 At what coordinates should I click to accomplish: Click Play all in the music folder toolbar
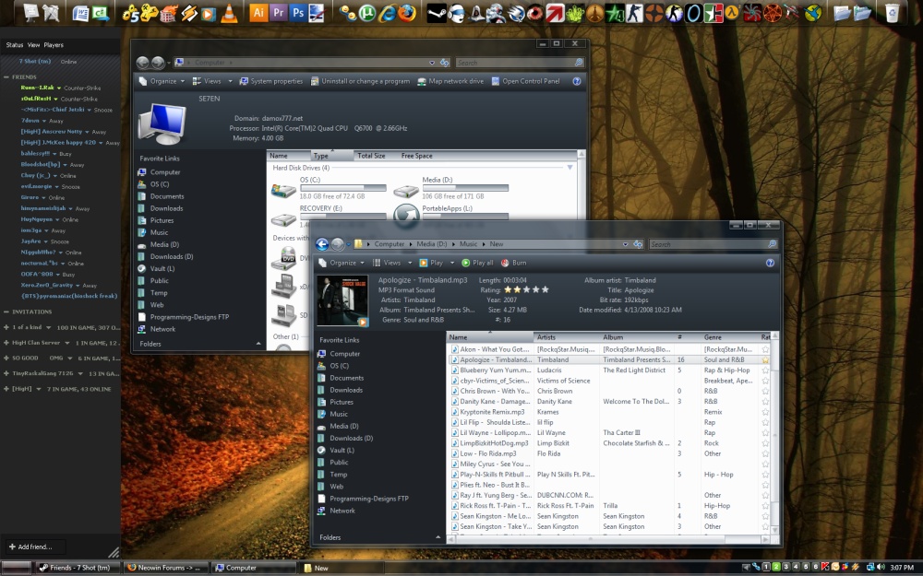click(x=478, y=263)
